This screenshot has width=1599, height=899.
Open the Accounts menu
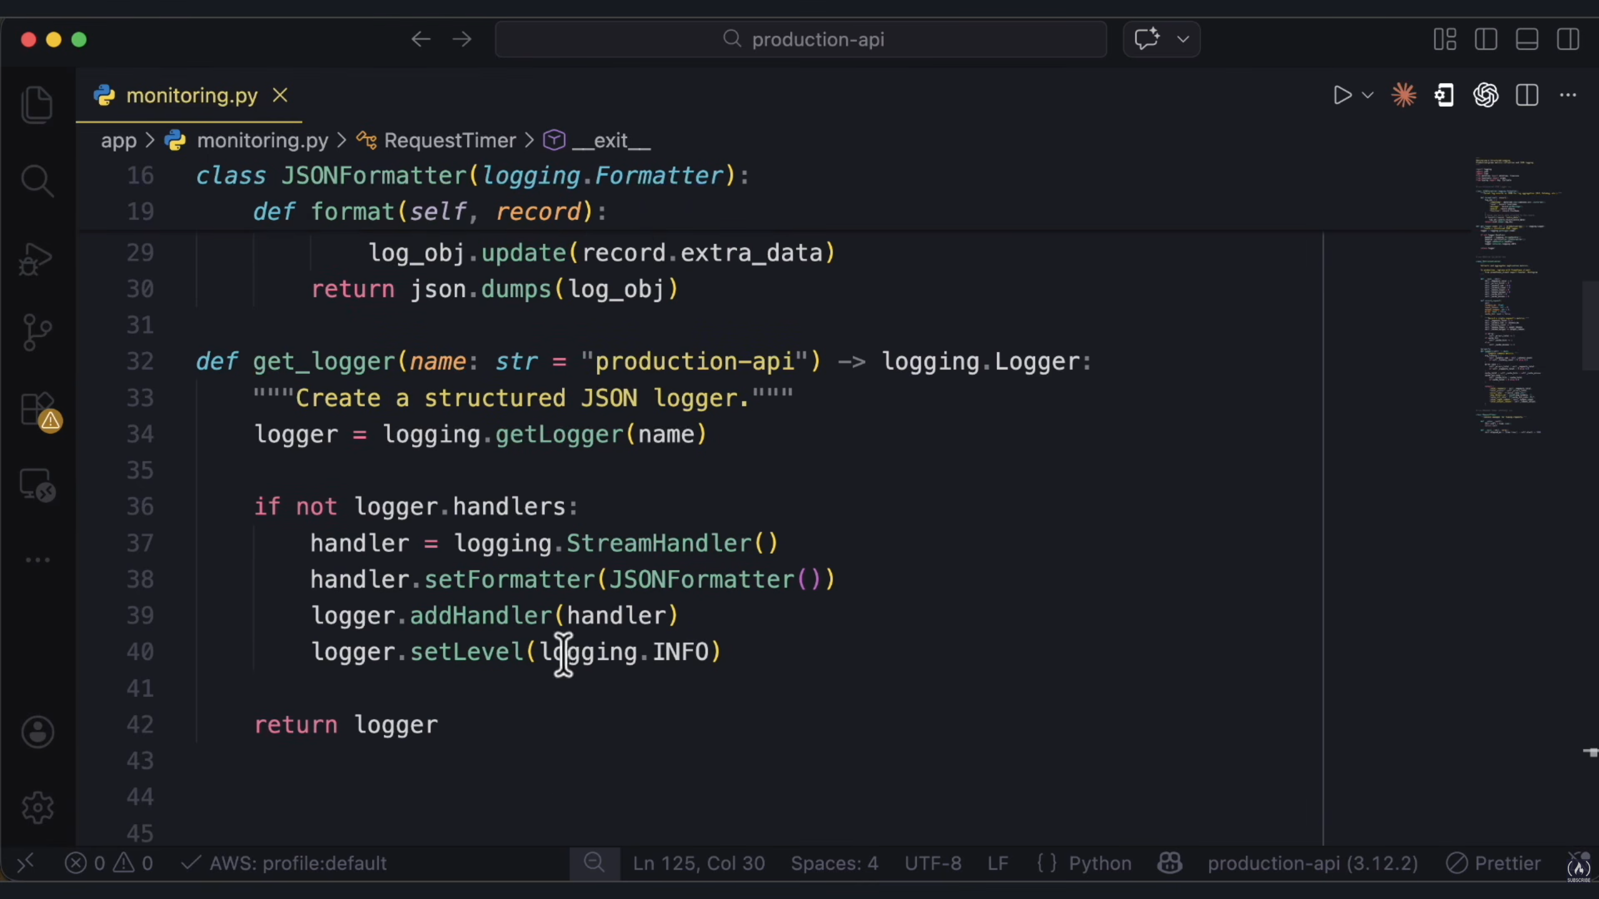[37, 732]
